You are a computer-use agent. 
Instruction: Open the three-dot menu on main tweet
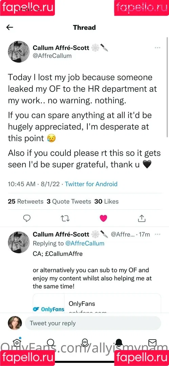157,48
